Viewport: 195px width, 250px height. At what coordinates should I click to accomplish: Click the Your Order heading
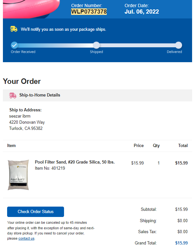[x=22, y=81]
